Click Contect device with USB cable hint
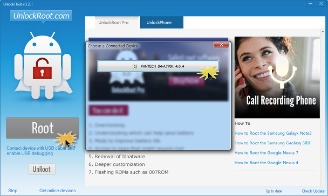The image size is (328, 196). click(40, 151)
